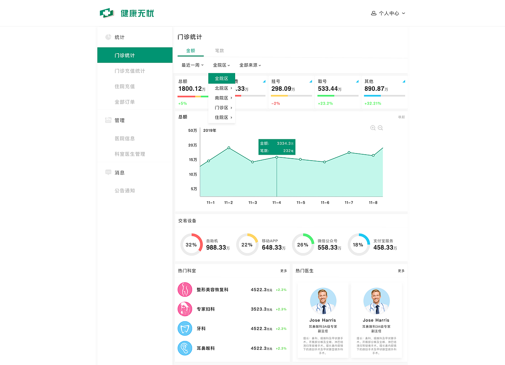Click the 消息 message bubble icon

click(108, 172)
